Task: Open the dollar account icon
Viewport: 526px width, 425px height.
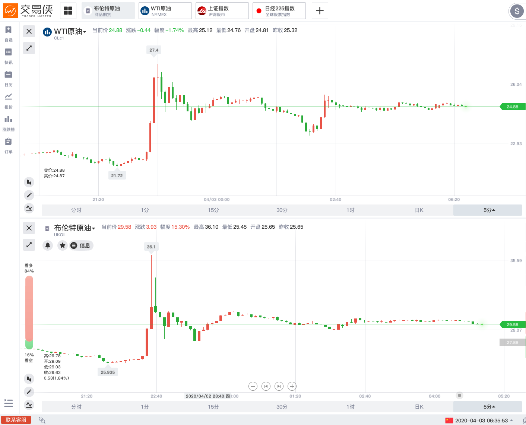Action: tap(517, 11)
